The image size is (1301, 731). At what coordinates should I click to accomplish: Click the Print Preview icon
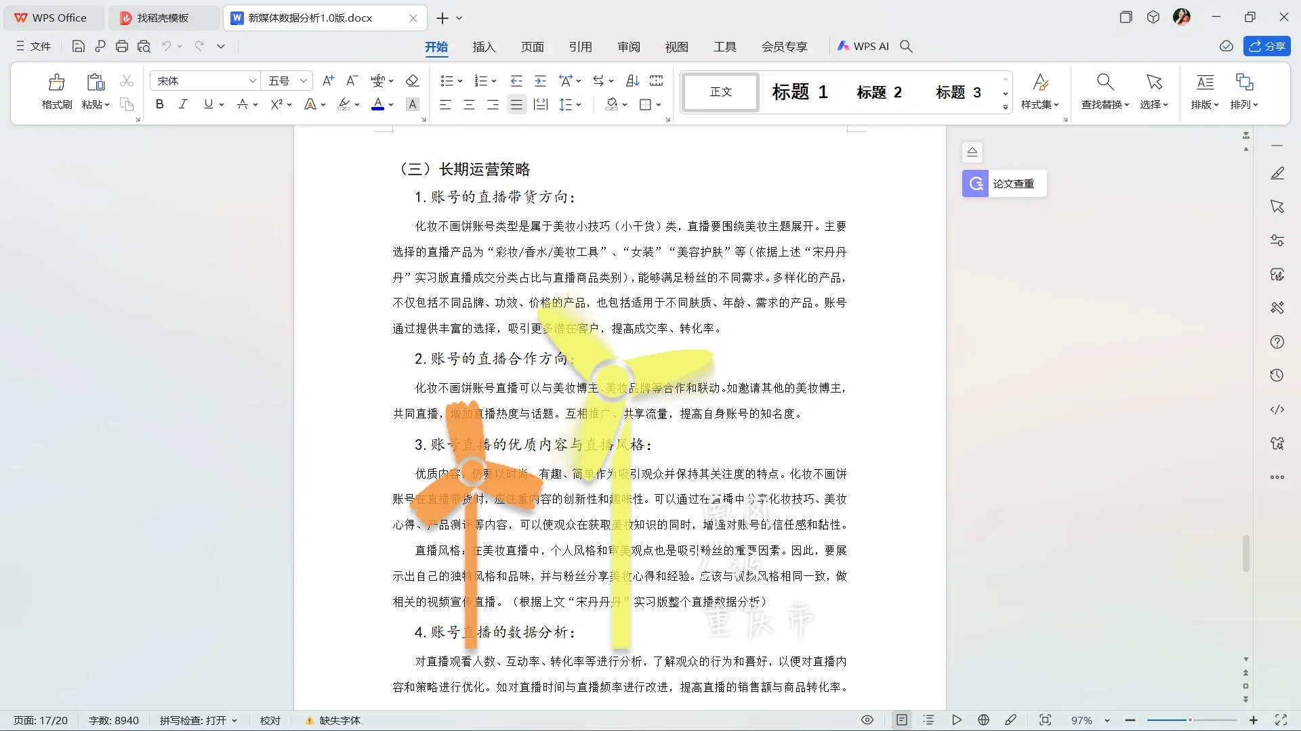tap(144, 47)
